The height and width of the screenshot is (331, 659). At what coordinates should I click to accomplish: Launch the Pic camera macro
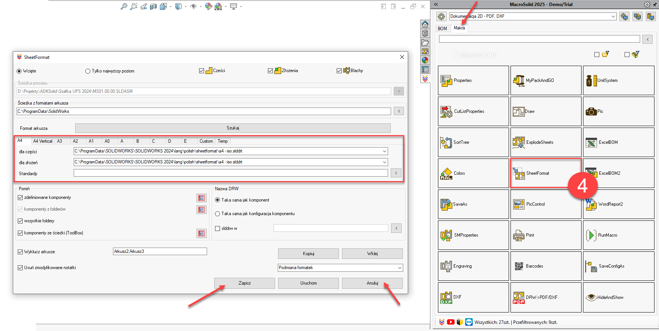618,111
